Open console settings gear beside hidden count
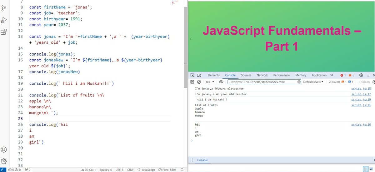This screenshot has height=172, width=375. point(373,82)
